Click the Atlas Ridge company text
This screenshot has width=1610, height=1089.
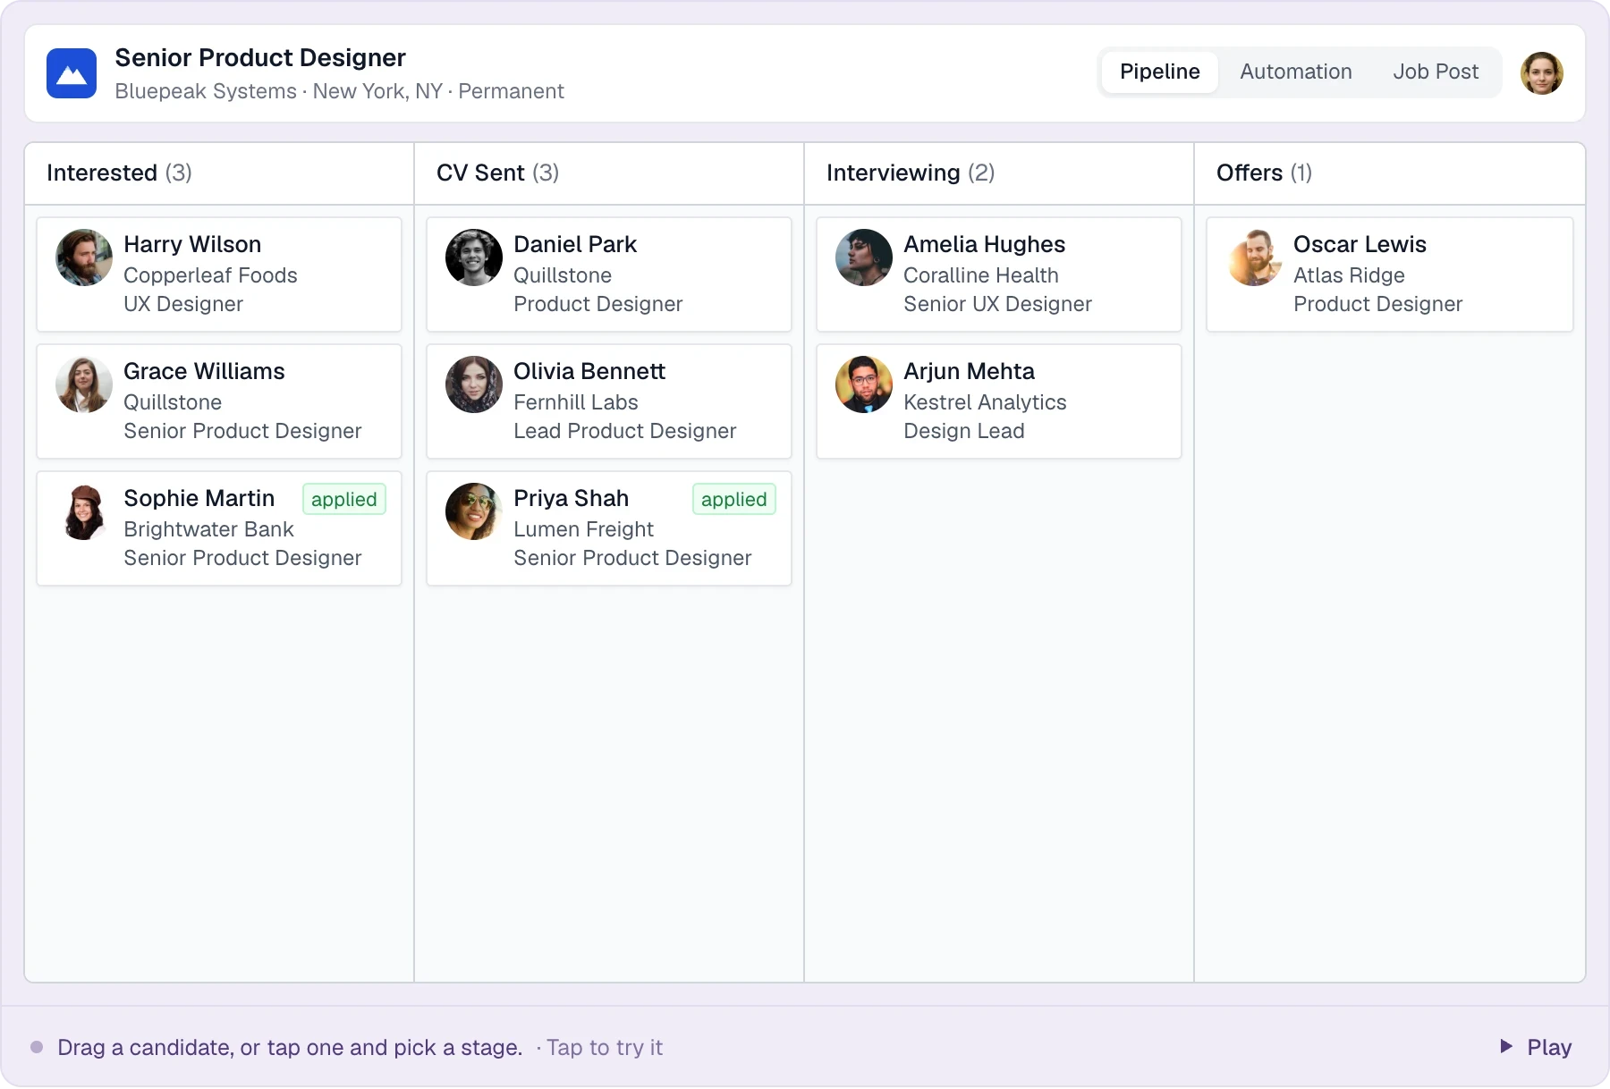pyautogui.click(x=1349, y=275)
